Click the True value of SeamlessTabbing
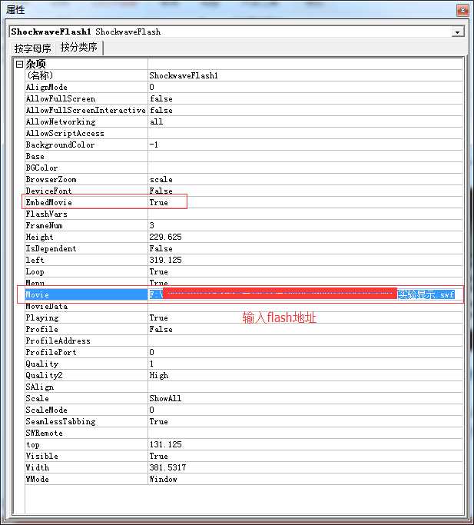This screenshot has height=525, width=474. tap(159, 422)
